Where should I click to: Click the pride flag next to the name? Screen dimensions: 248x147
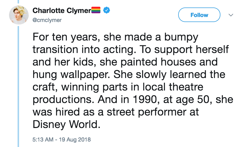(x=96, y=10)
